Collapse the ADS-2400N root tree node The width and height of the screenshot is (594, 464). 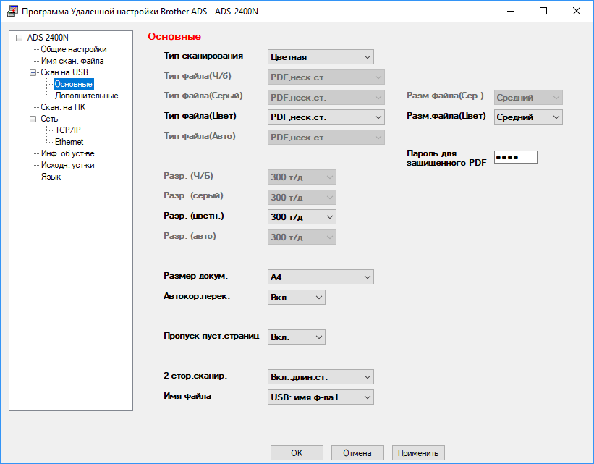pyautogui.click(x=19, y=38)
